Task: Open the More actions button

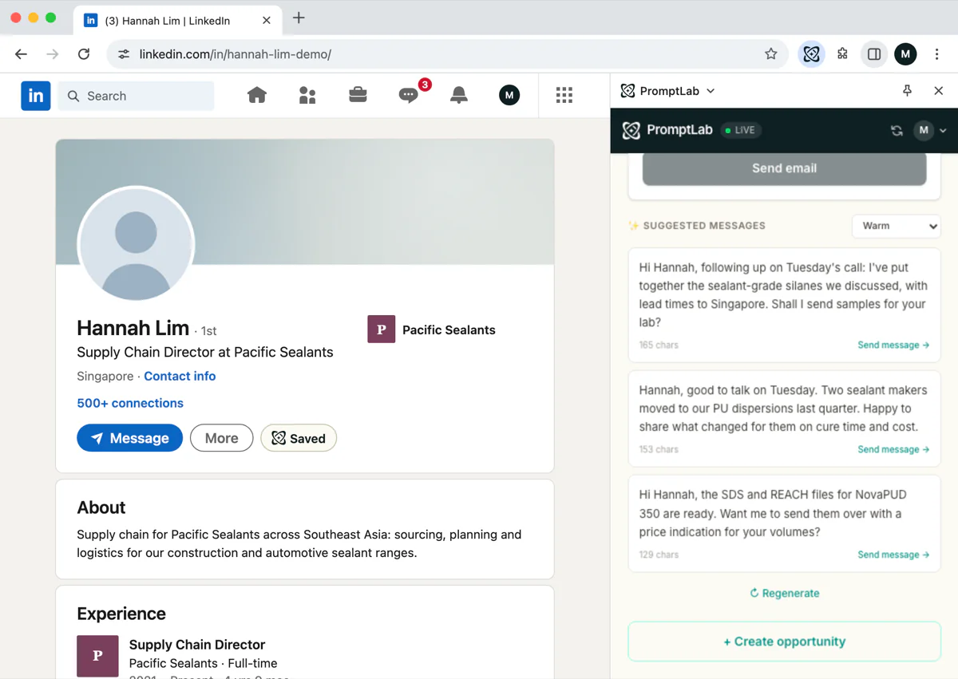Action: point(221,438)
